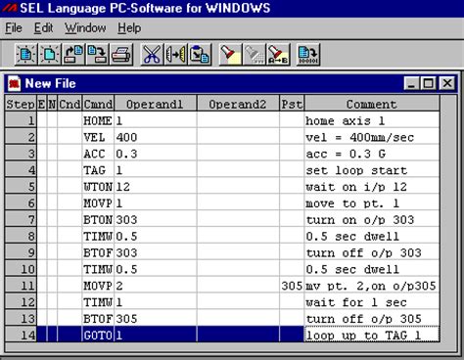Click the WTON command cell

coord(98,187)
